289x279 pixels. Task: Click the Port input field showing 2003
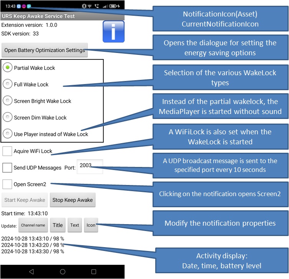pos(90,166)
